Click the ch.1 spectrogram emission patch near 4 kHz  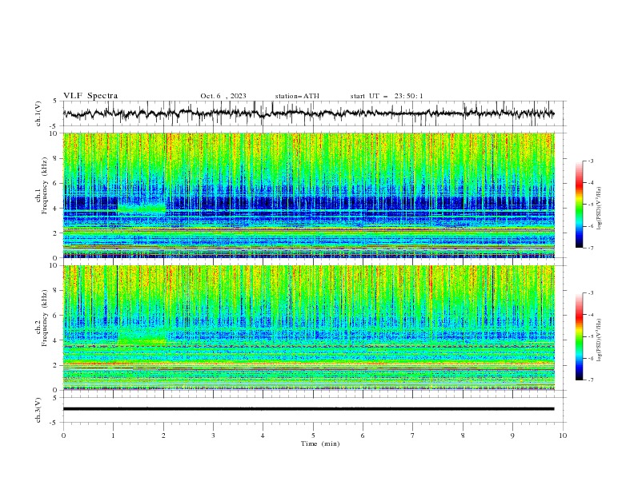[x=142, y=207]
